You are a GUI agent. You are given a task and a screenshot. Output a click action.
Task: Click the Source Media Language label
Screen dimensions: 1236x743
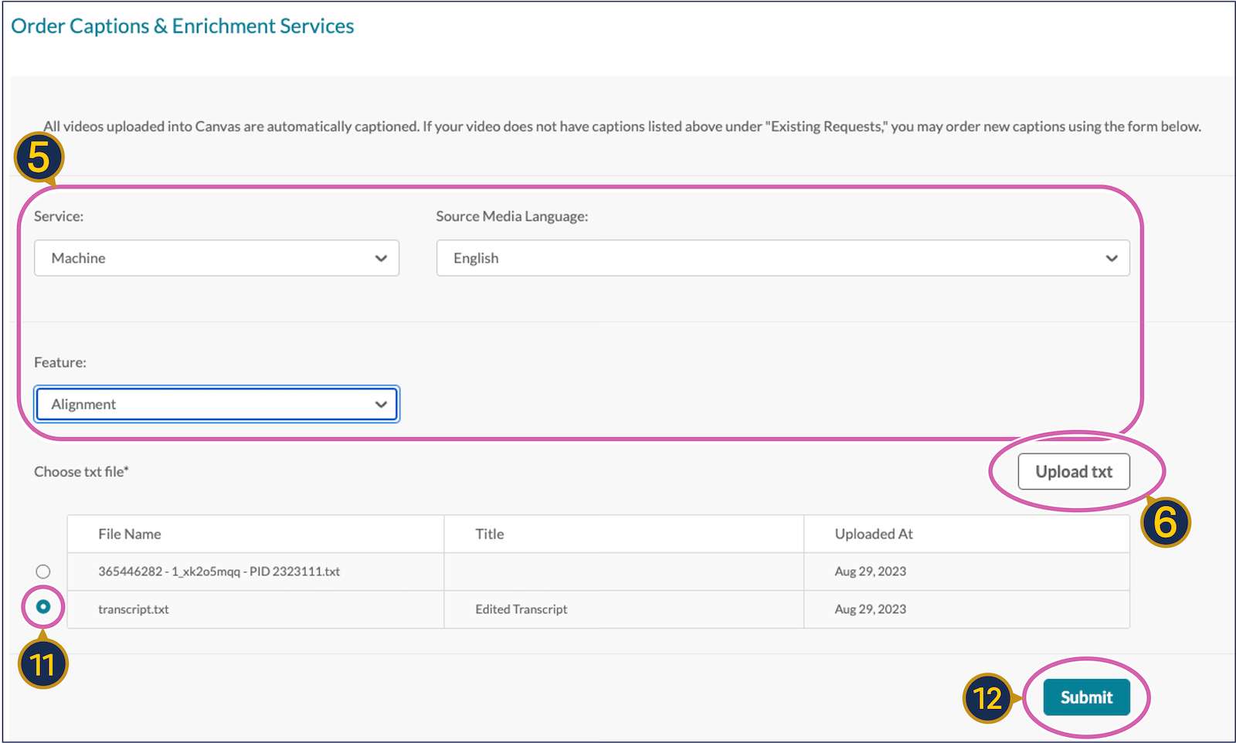coord(512,216)
